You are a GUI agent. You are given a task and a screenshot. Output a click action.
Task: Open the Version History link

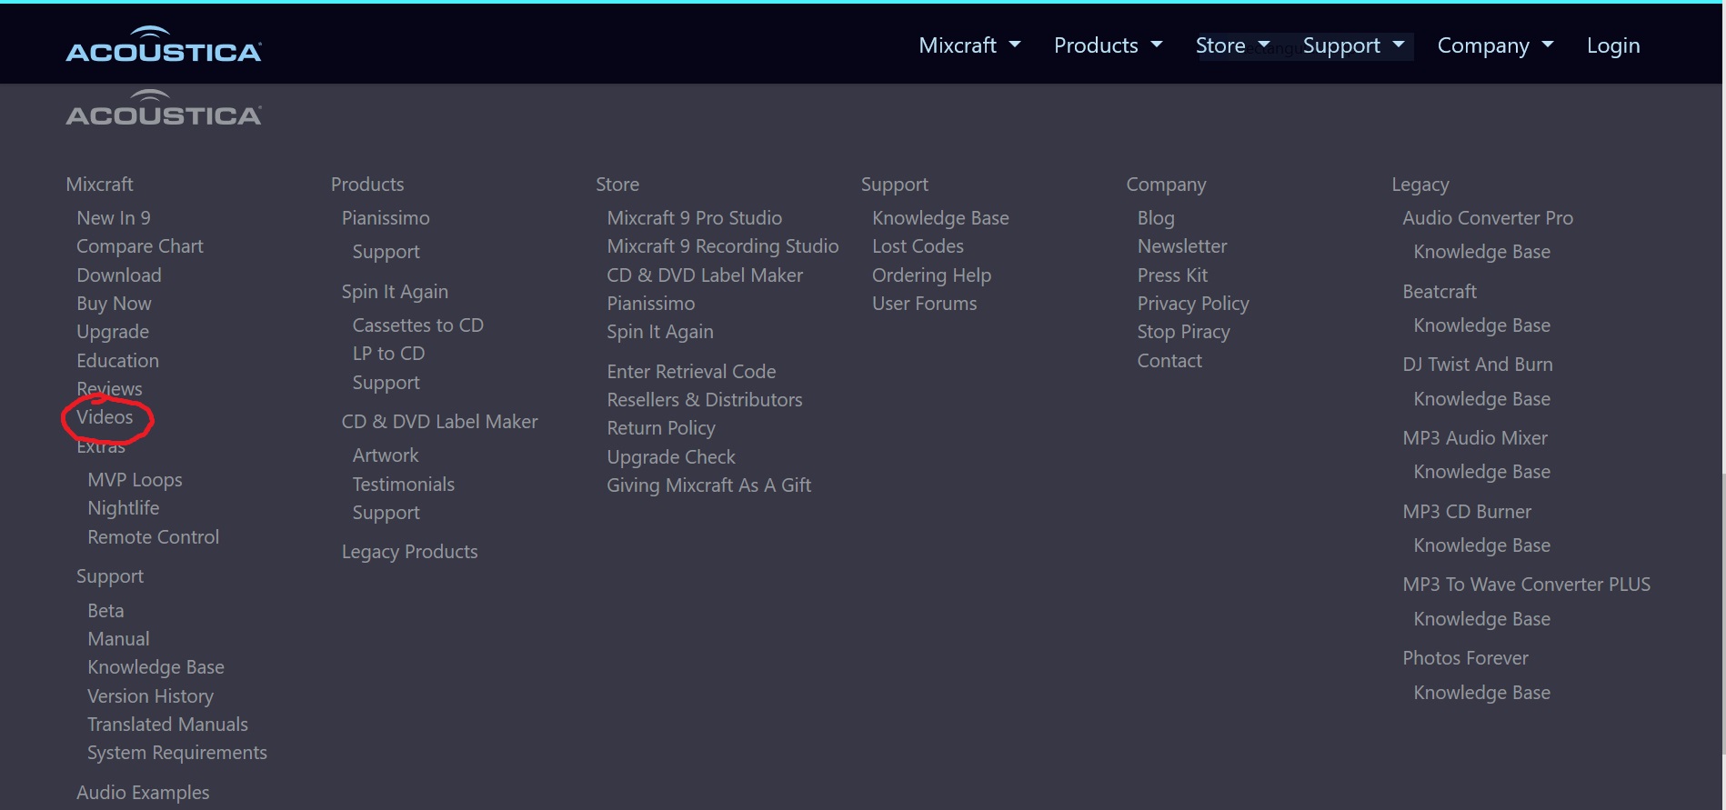click(150, 696)
